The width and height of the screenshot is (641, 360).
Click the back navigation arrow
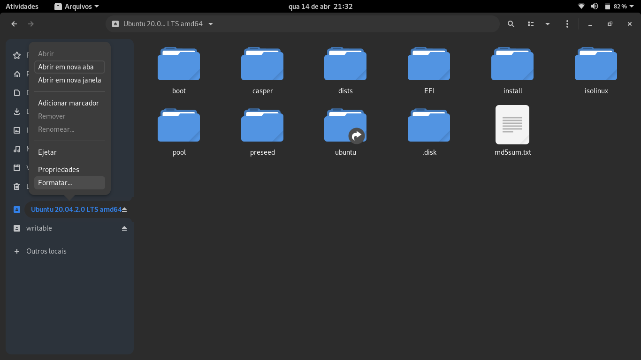pyautogui.click(x=14, y=24)
